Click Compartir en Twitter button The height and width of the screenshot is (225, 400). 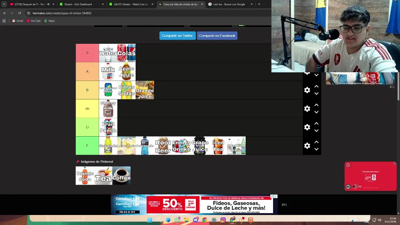click(177, 36)
